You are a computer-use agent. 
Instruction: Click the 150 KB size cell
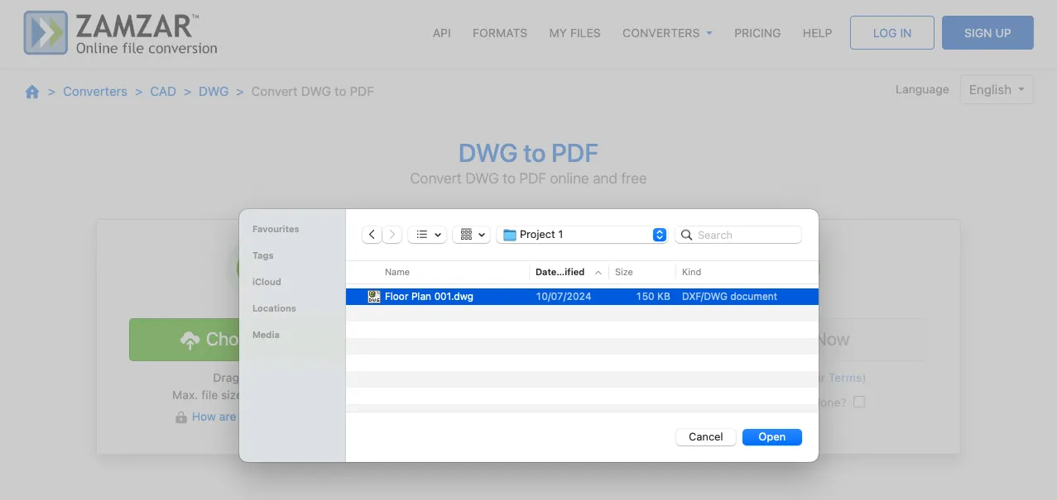click(x=653, y=297)
